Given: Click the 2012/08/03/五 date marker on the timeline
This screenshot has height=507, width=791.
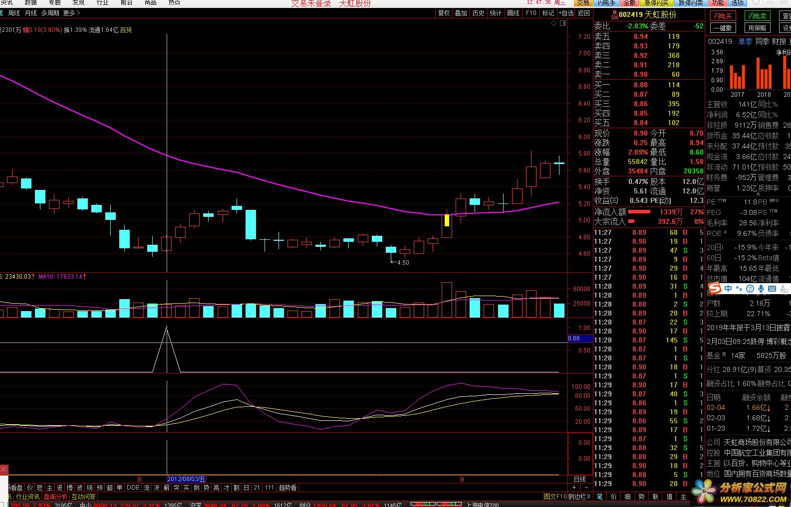Looking at the screenshot, I should click(186, 479).
